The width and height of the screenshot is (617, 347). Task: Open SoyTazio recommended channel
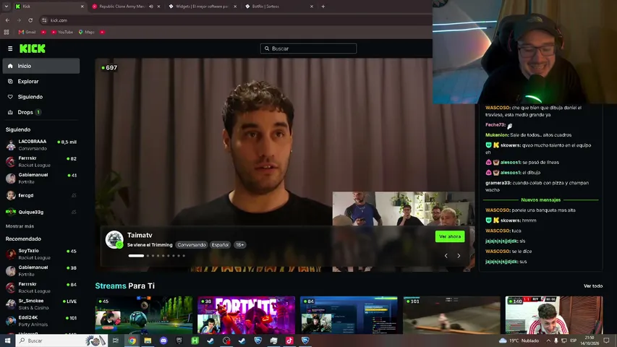[x=41, y=254]
